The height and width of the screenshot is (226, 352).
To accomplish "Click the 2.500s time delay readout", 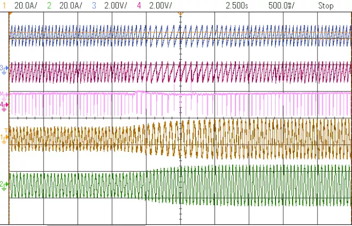I will [x=238, y=5].
